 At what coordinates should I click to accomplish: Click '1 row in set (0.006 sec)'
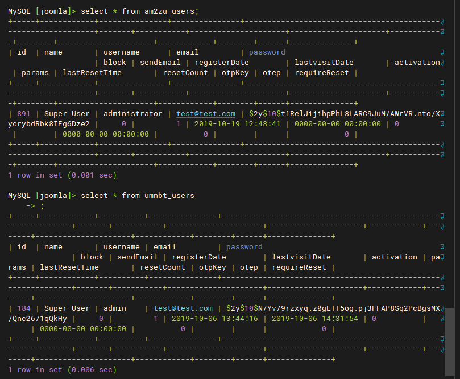pos(63,370)
